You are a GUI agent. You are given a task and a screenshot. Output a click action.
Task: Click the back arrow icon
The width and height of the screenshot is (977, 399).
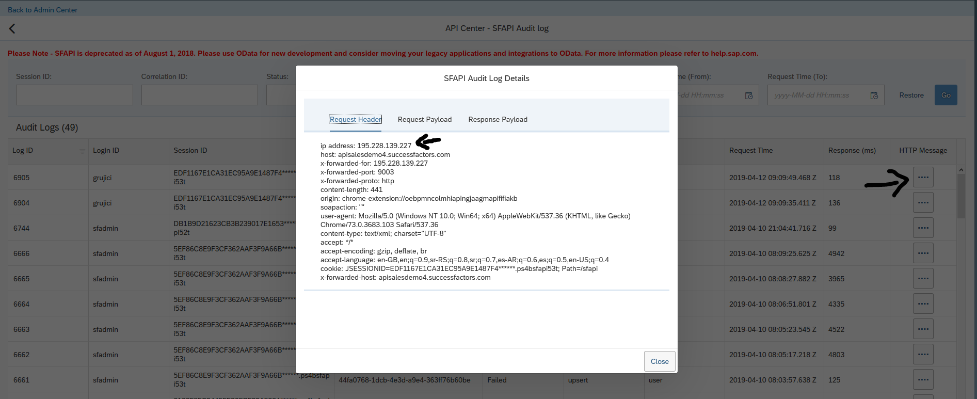pyautogui.click(x=12, y=28)
